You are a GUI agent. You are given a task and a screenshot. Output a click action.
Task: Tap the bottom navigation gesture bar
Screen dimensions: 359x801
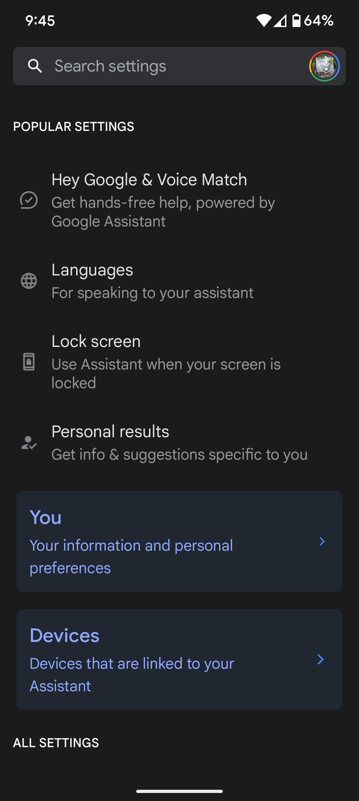pos(179,791)
